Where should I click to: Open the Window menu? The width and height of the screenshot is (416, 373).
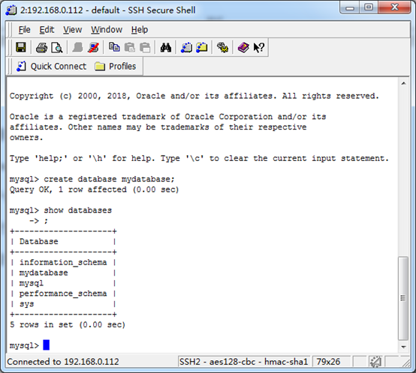pos(107,30)
